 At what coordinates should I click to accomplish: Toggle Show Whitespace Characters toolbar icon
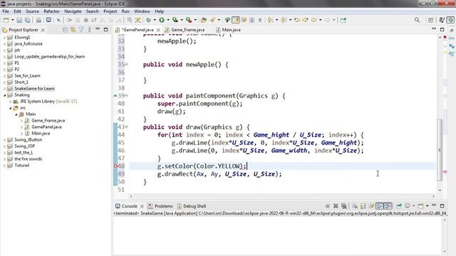[x=260, y=20]
